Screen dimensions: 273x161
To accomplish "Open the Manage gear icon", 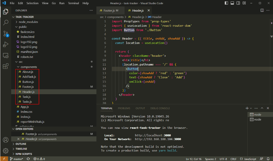I will point(5,151).
